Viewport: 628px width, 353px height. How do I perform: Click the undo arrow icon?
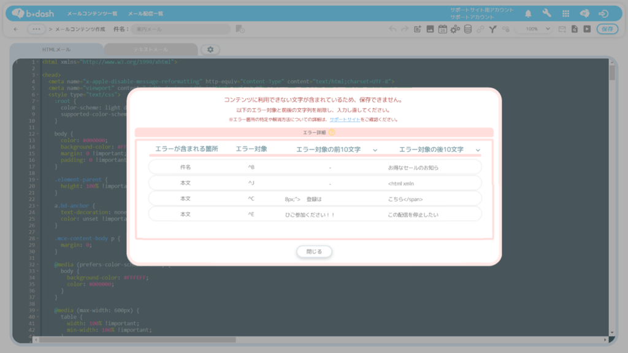click(392, 29)
